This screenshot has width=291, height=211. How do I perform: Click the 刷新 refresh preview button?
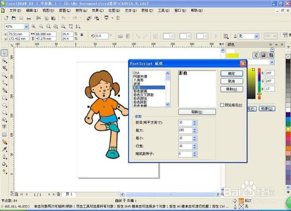tap(197, 112)
